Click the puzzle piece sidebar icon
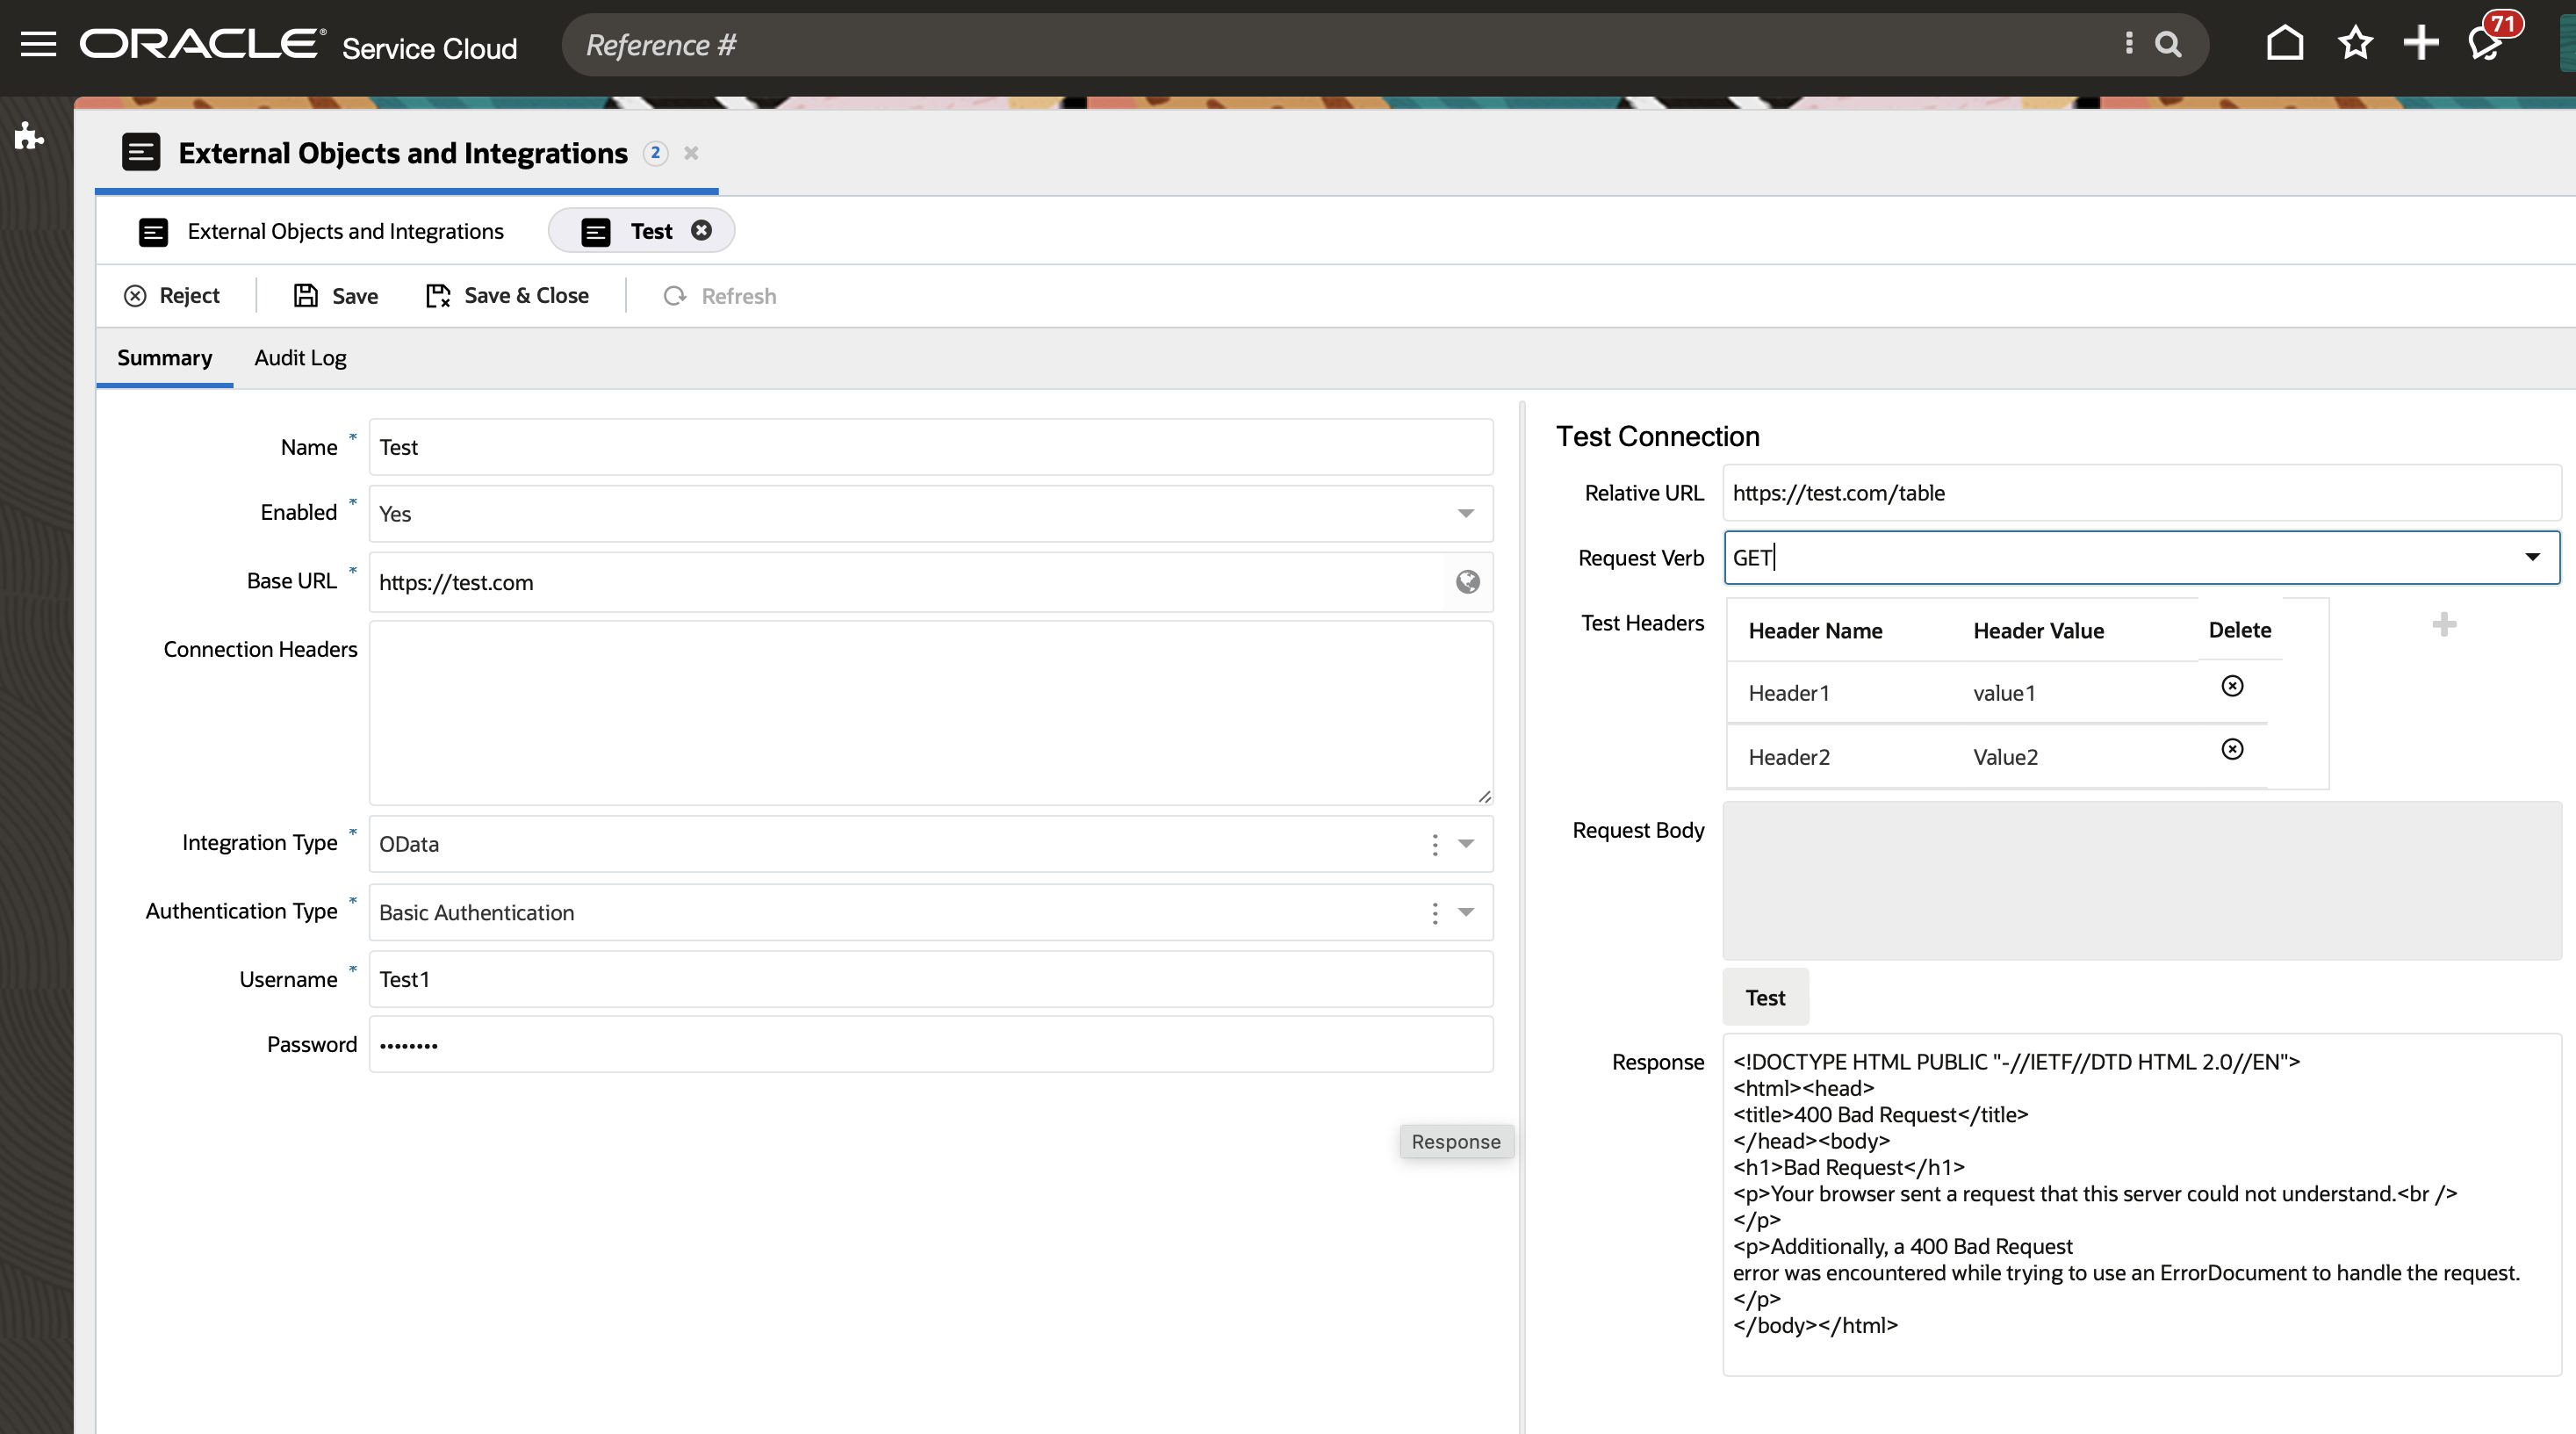This screenshot has height=1434, width=2576. [x=29, y=136]
